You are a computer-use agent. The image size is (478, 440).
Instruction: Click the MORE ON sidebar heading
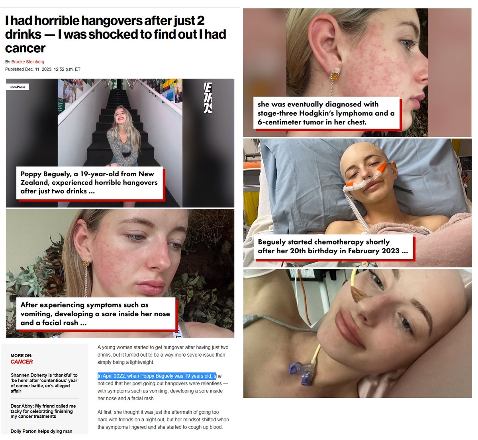(x=22, y=355)
